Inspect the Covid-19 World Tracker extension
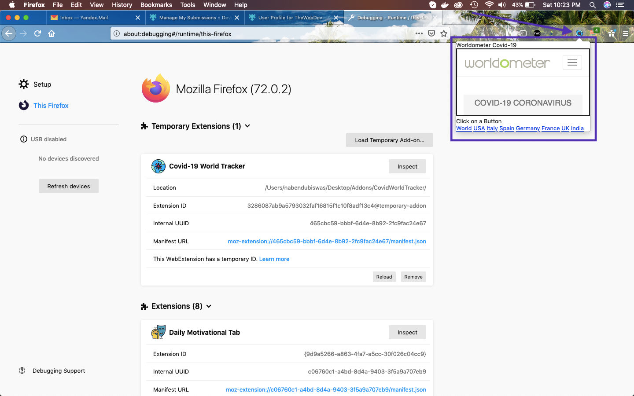Image resolution: width=634 pixels, height=396 pixels. click(x=407, y=166)
